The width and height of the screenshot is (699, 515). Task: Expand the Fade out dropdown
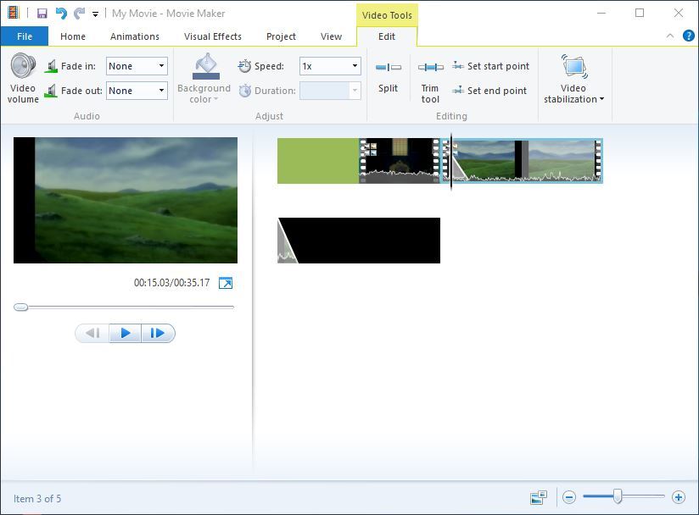pos(161,91)
